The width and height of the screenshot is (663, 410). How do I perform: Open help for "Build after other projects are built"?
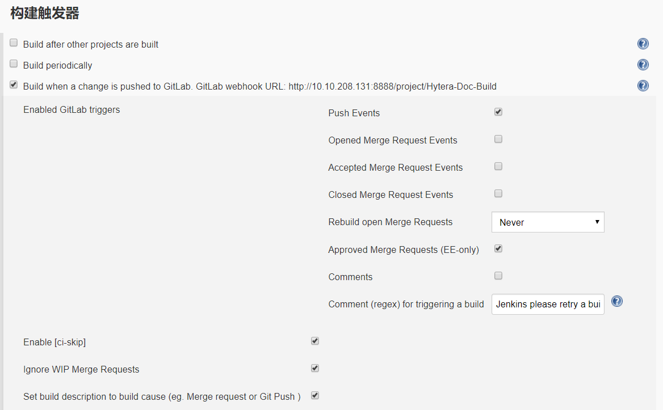click(643, 43)
